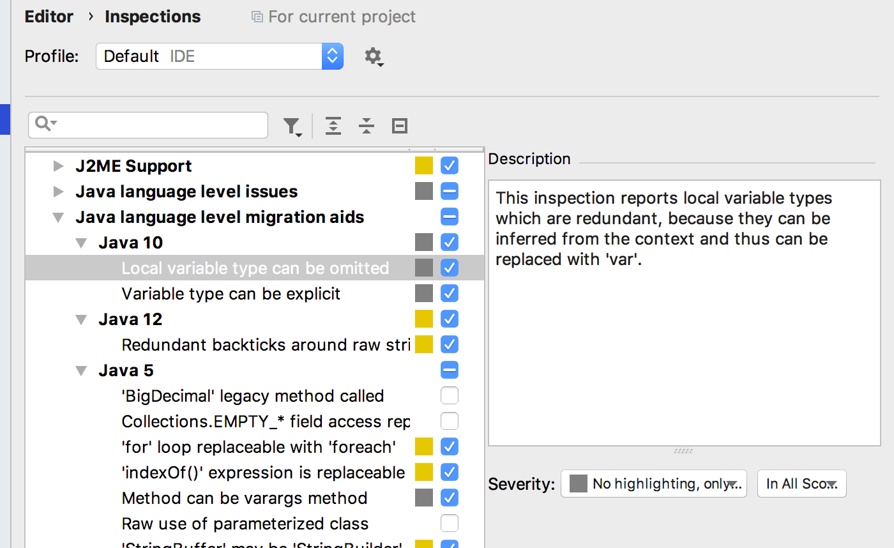Click the reset to empty square icon
The width and height of the screenshot is (894, 548).
[x=400, y=126]
